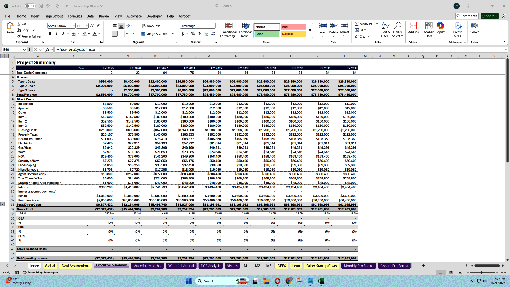
Task: Toggle center horizontal alignment
Action: [x=115, y=34]
